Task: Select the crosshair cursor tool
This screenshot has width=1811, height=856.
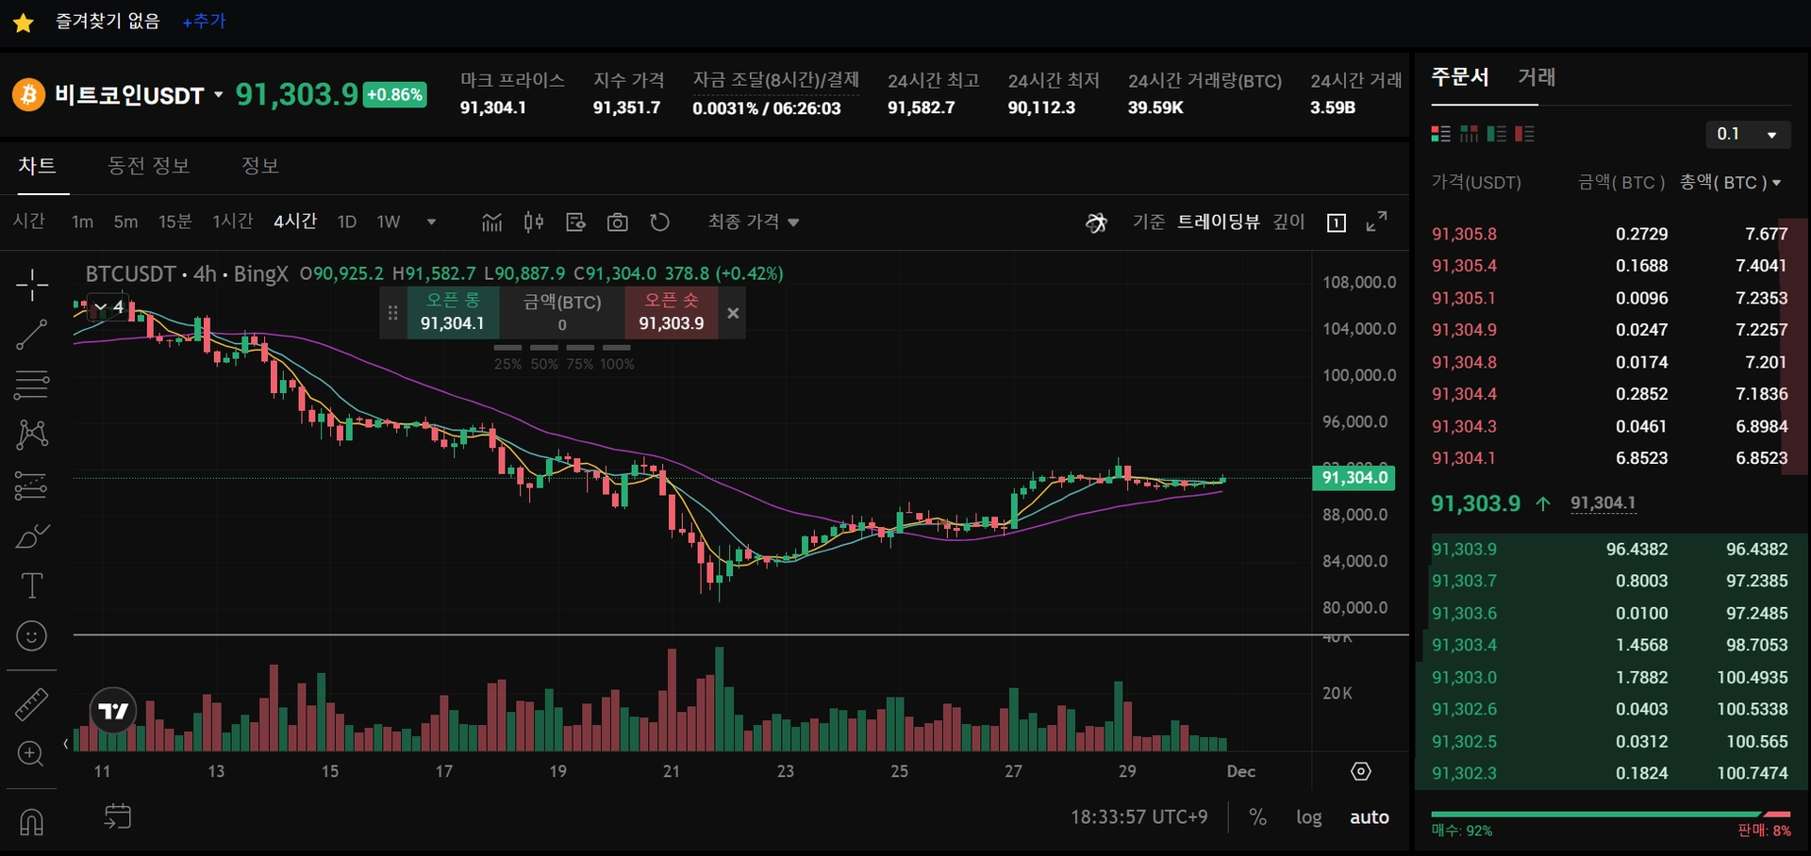Action: 32,285
